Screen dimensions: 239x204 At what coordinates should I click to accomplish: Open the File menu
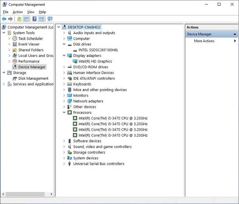pyautogui.click(x=6, y=12)
